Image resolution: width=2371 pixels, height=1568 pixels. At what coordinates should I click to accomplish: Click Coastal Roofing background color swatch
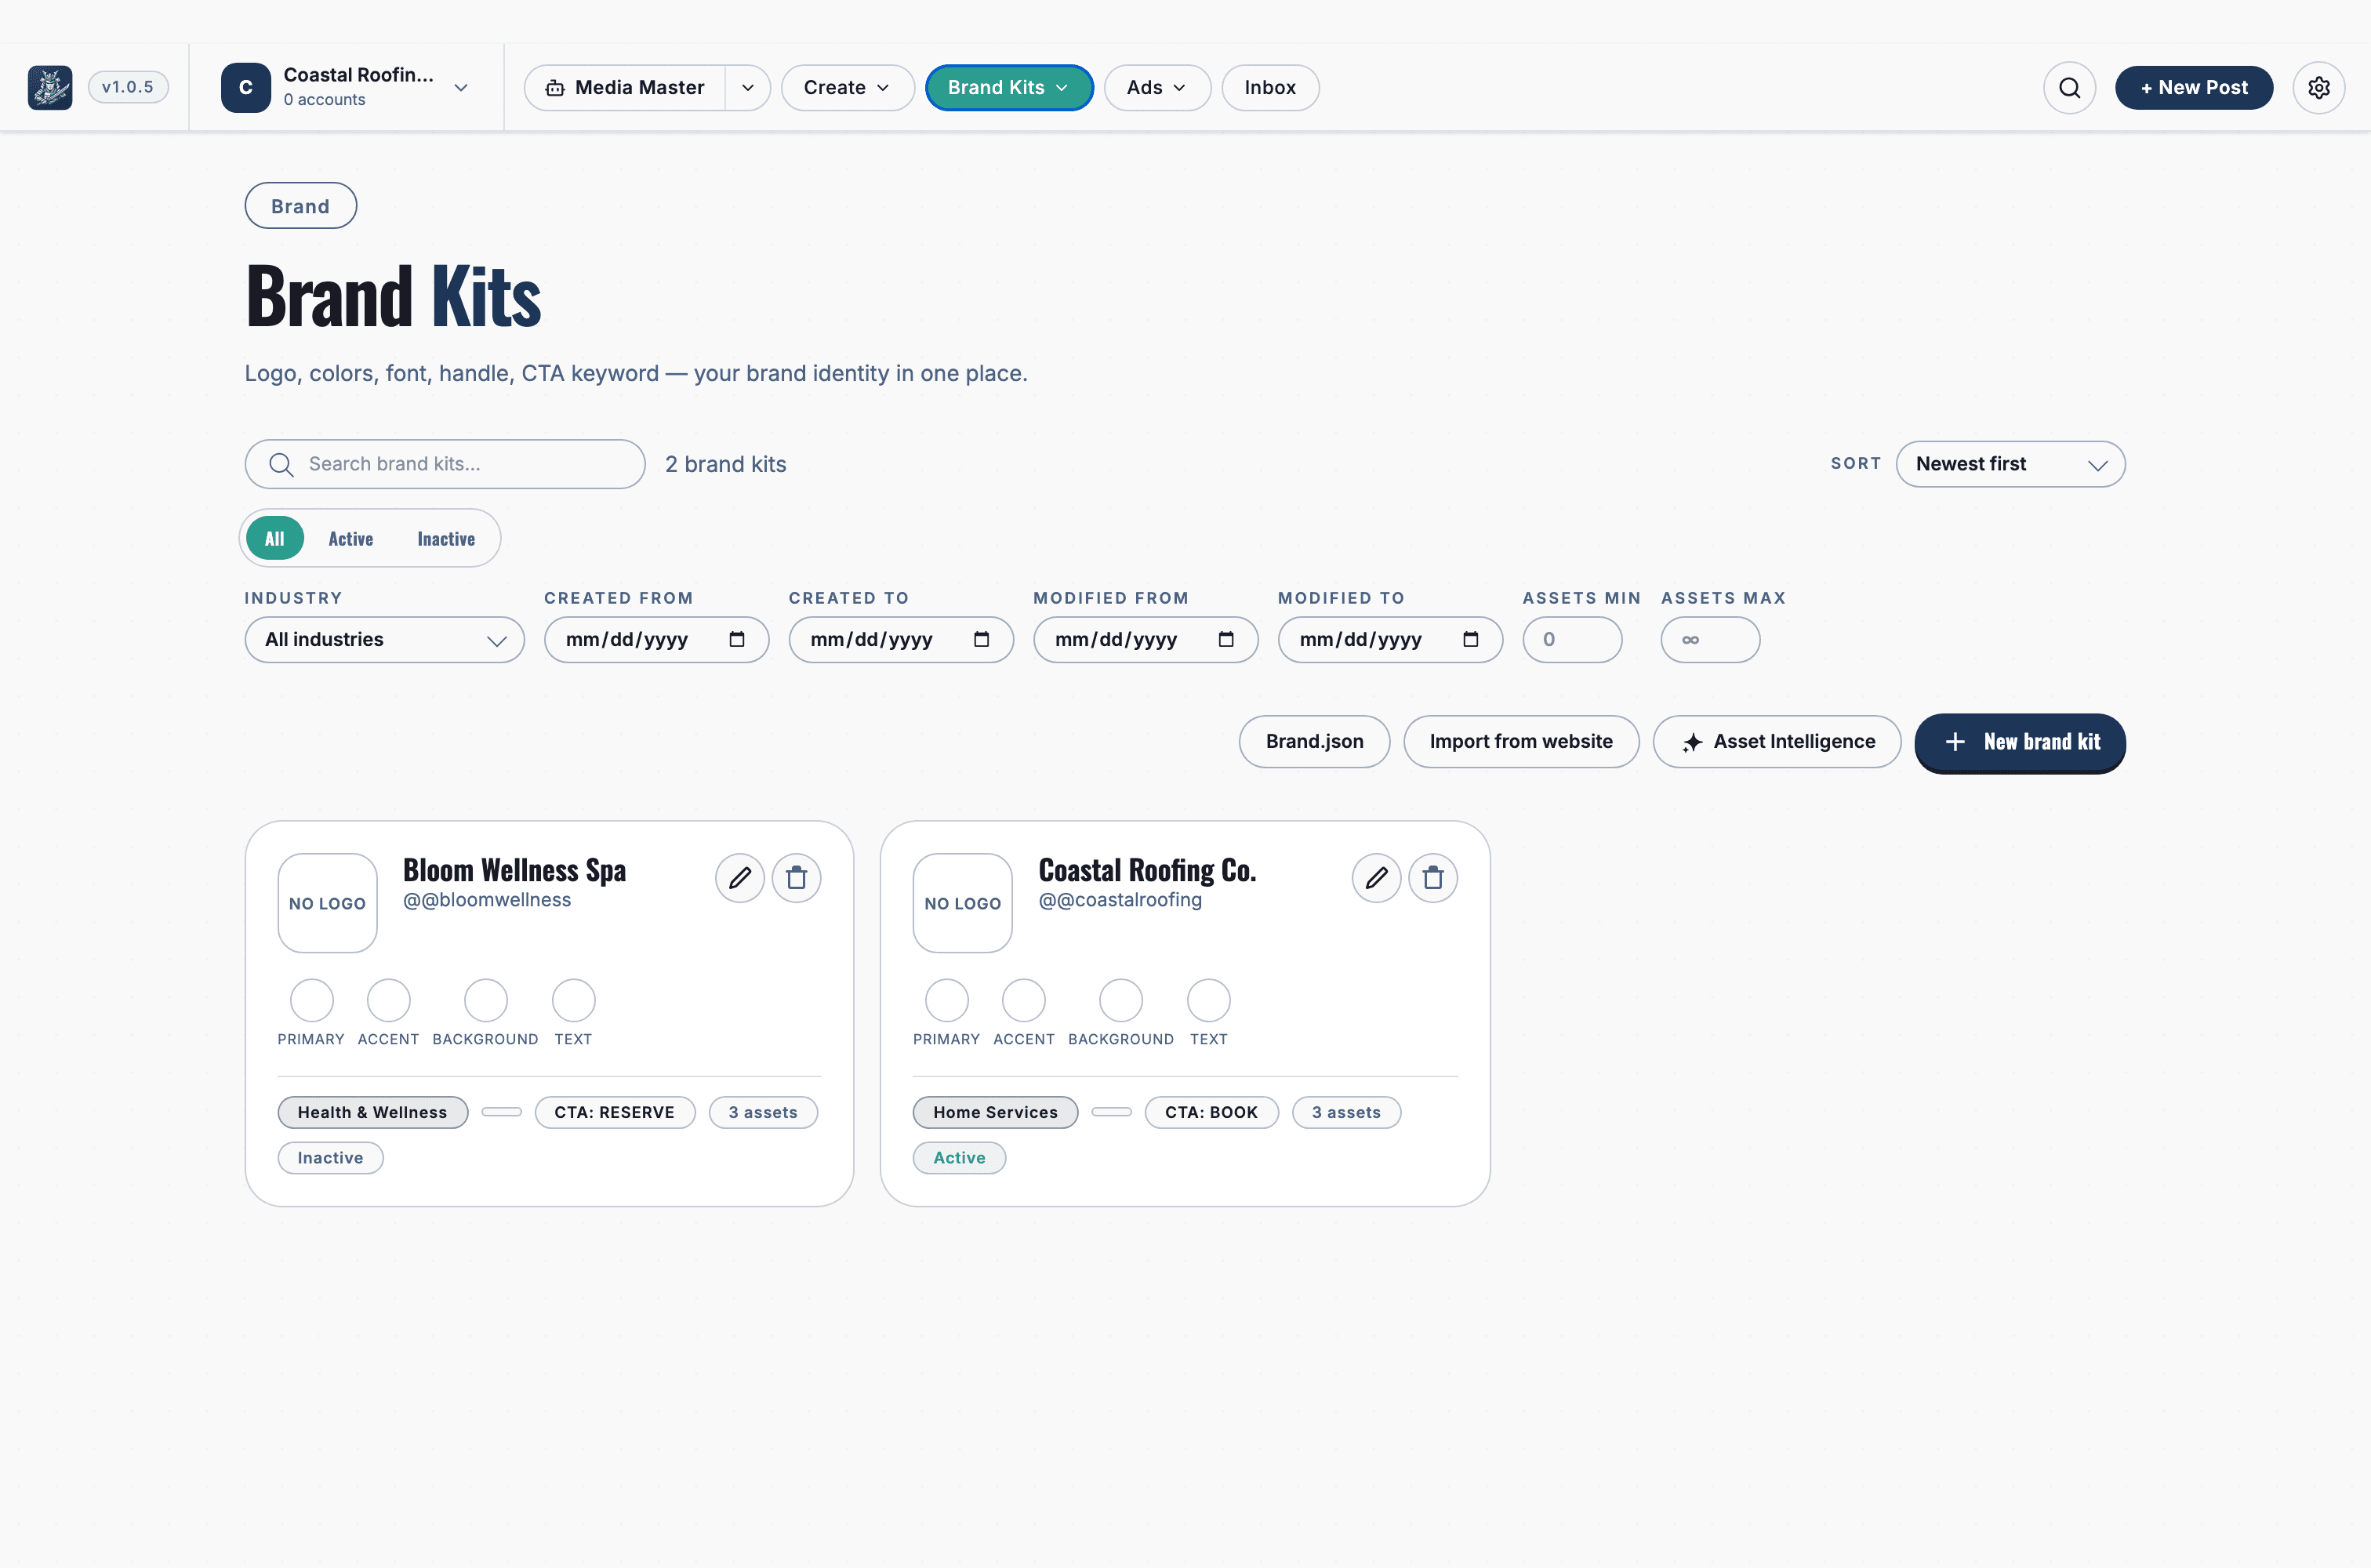(1120, 1000)
